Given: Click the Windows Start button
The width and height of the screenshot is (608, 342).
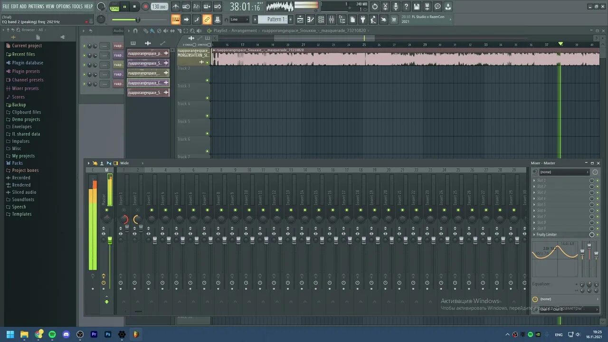Looking at the screenshot, I should pos(10,334).
